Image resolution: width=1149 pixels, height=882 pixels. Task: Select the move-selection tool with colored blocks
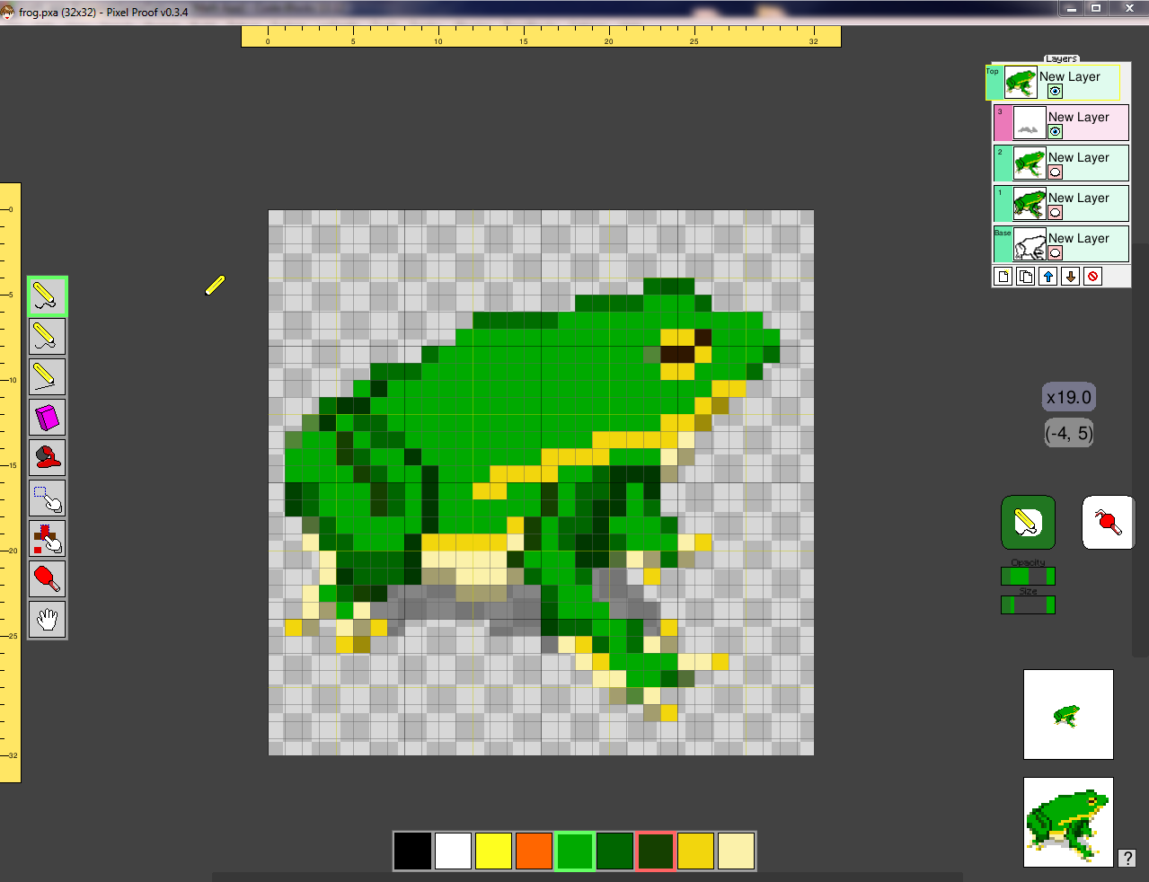tap(47, 539)
